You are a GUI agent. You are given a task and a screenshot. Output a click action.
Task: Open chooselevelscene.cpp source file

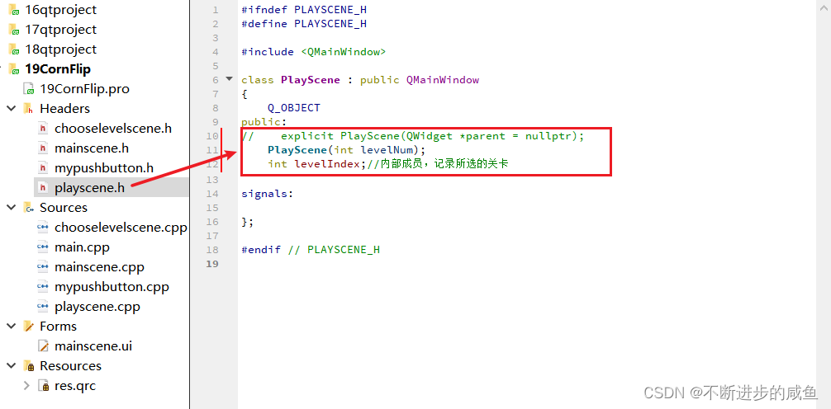[121, 228]
